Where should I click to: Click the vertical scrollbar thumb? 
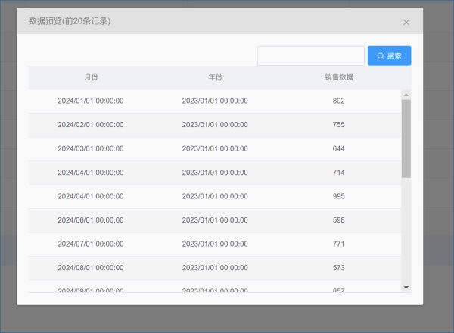pyautogui.click(x=406, y=138)
